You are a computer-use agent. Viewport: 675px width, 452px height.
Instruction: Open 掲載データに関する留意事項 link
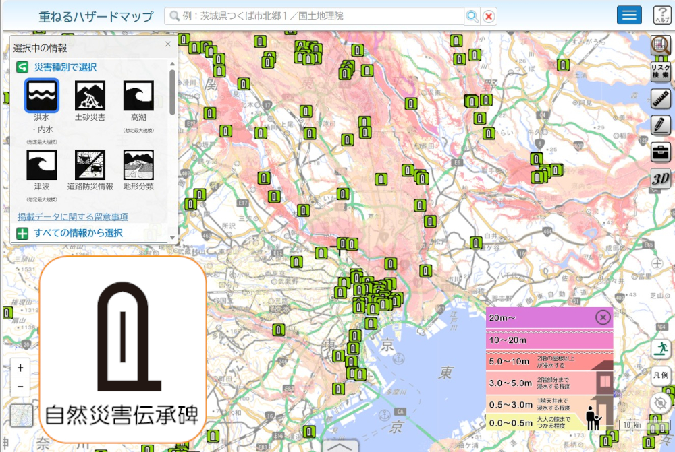tap(73, 216)
